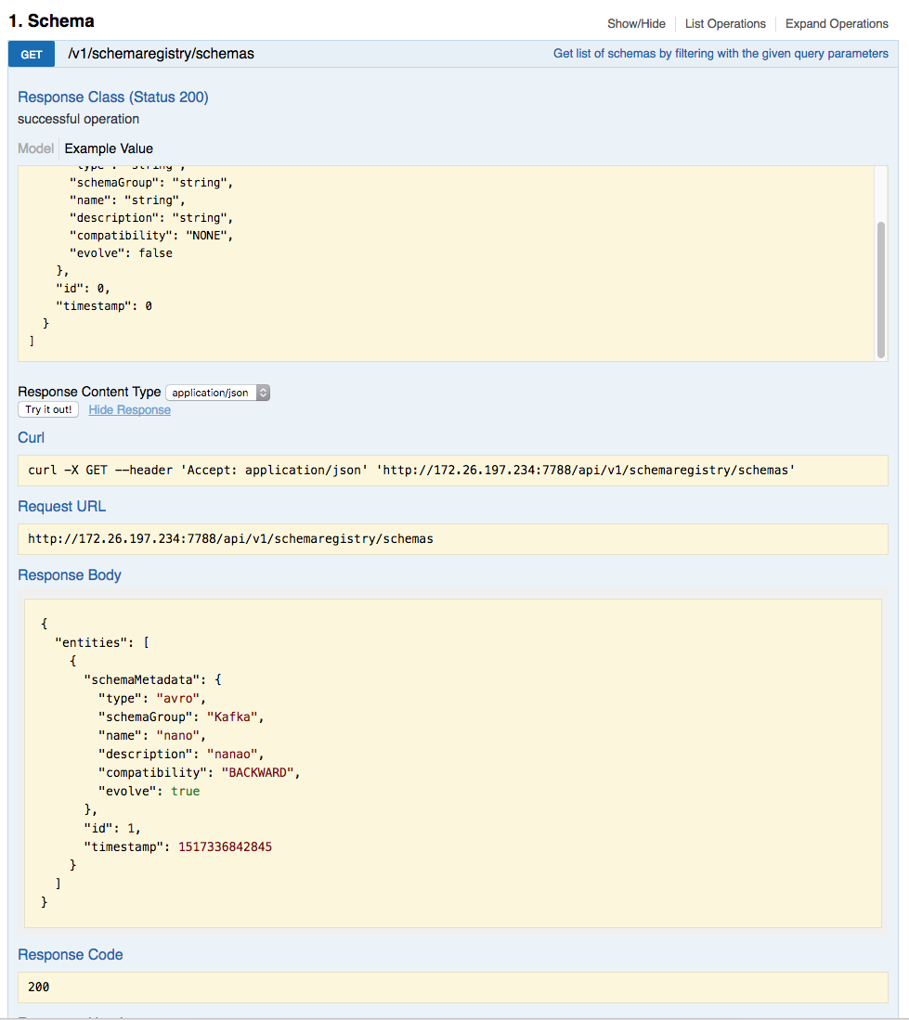The height and width of the screenshot is (1020, 909).
Task: Click the /v1/schemaregistry/schemas endpoint path
Action: tap(161, 54)
